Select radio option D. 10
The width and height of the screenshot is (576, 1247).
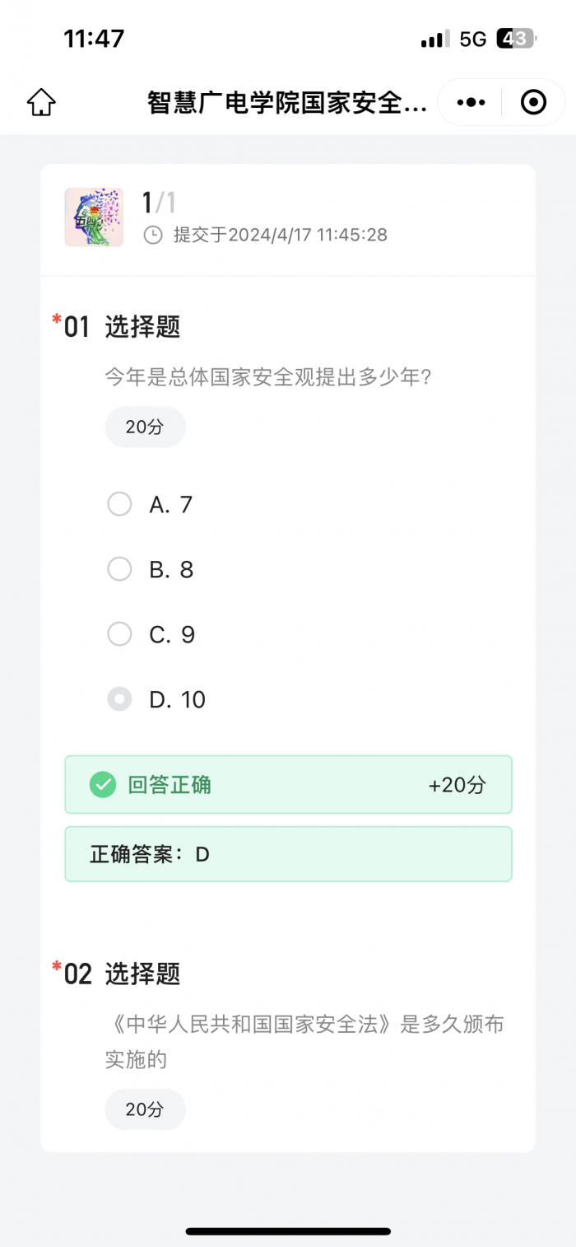(120, 699)
